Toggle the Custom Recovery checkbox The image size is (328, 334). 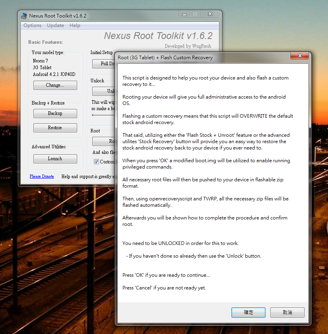(96, 162)
